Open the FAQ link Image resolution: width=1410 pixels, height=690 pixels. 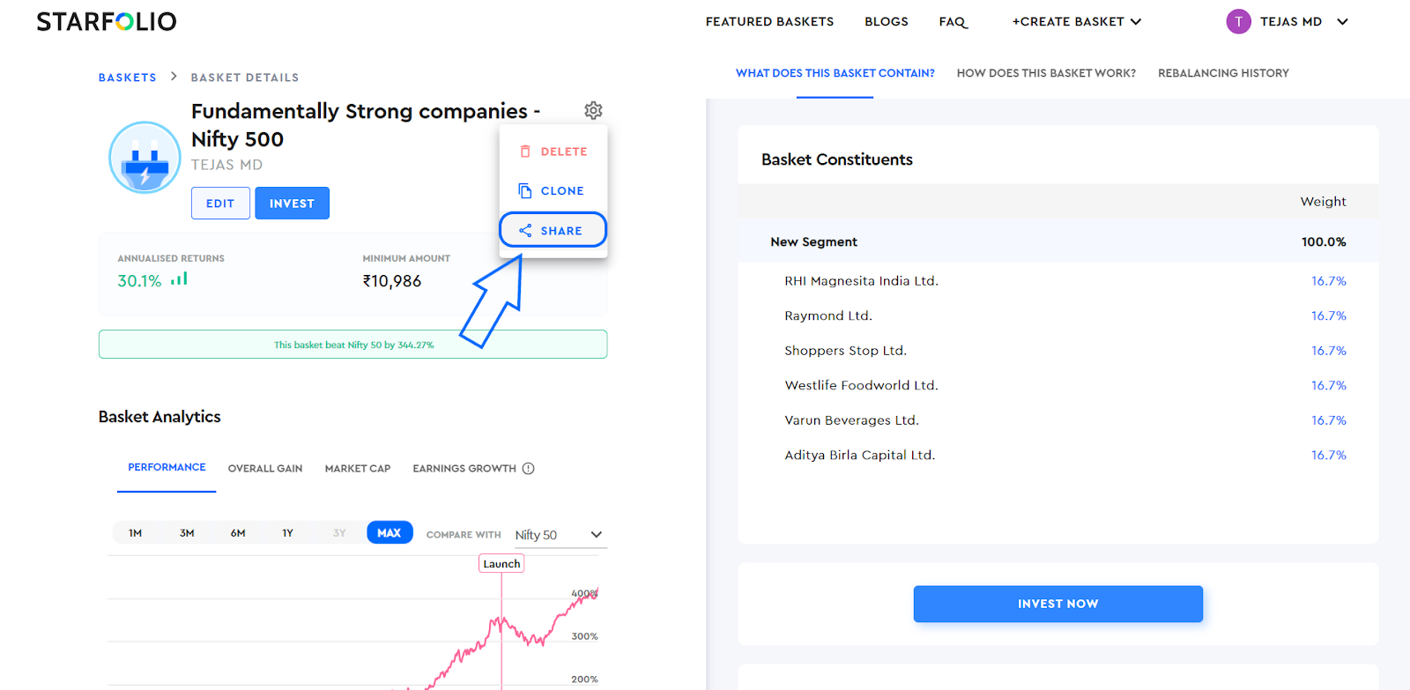953,22
